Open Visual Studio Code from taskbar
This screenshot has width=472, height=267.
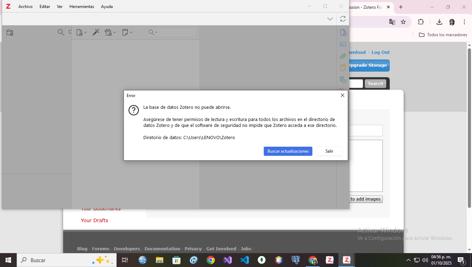click(245, 260)
